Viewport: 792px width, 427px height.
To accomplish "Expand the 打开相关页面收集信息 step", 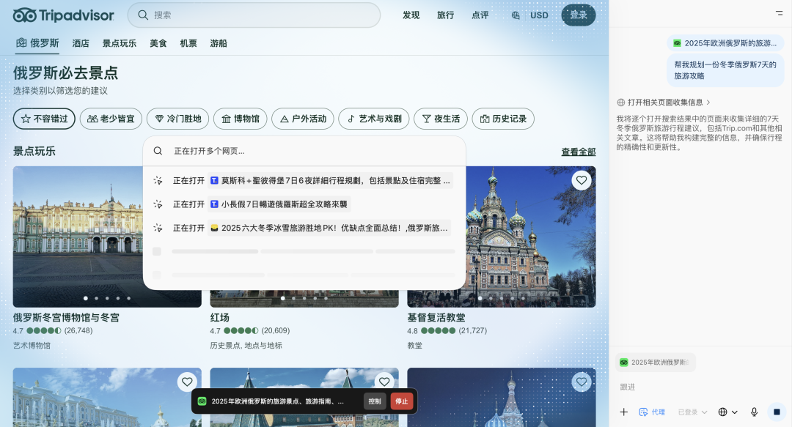I will pyautogui.click(x=664, y=103).
